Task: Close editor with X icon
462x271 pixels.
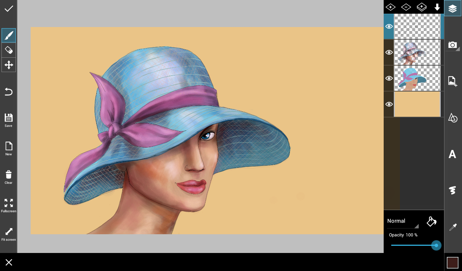Action: (9, 262)
